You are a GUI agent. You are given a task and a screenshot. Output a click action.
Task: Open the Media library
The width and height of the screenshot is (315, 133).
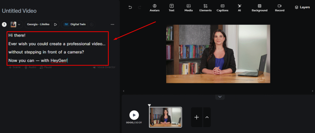point(189,7)
